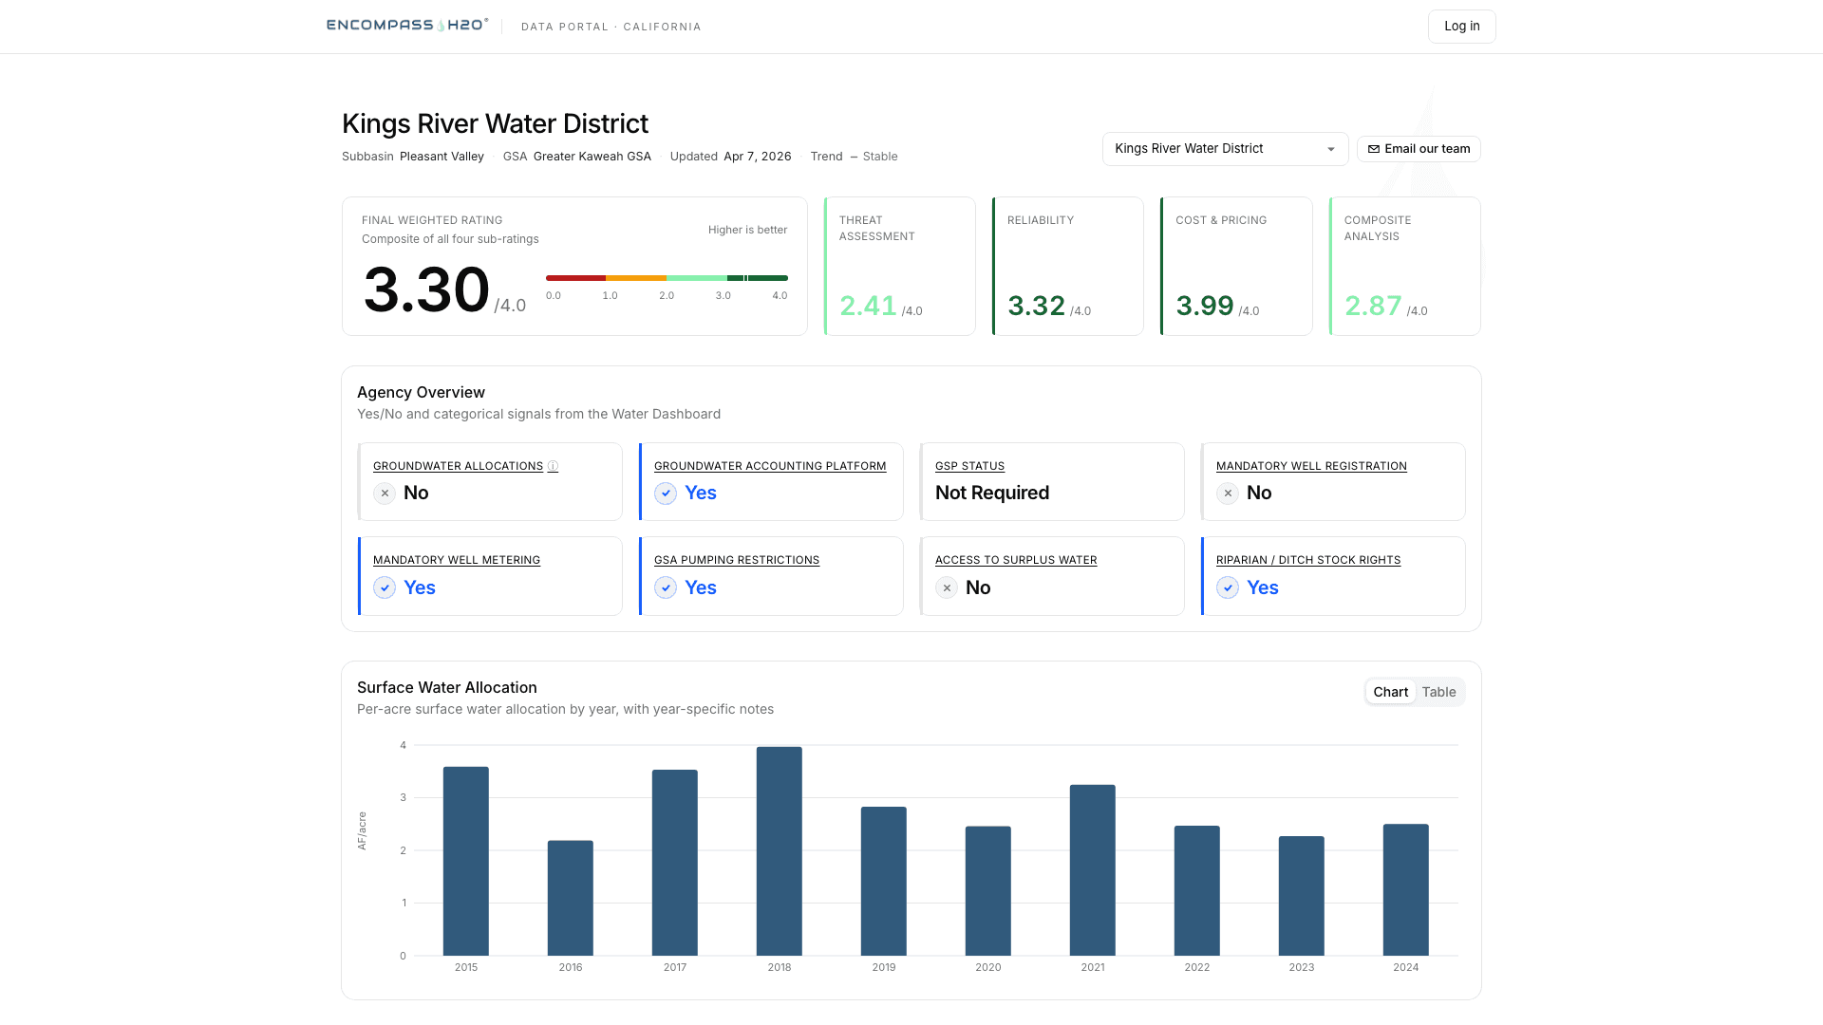Viewport: 1823px width, 1025px height.
Task: Open the Groundwater Allocations label link
Action: pos(458,466)
